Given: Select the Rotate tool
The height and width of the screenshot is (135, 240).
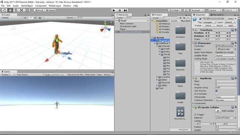Looking at the screenshot, I should tap(16, 10).
